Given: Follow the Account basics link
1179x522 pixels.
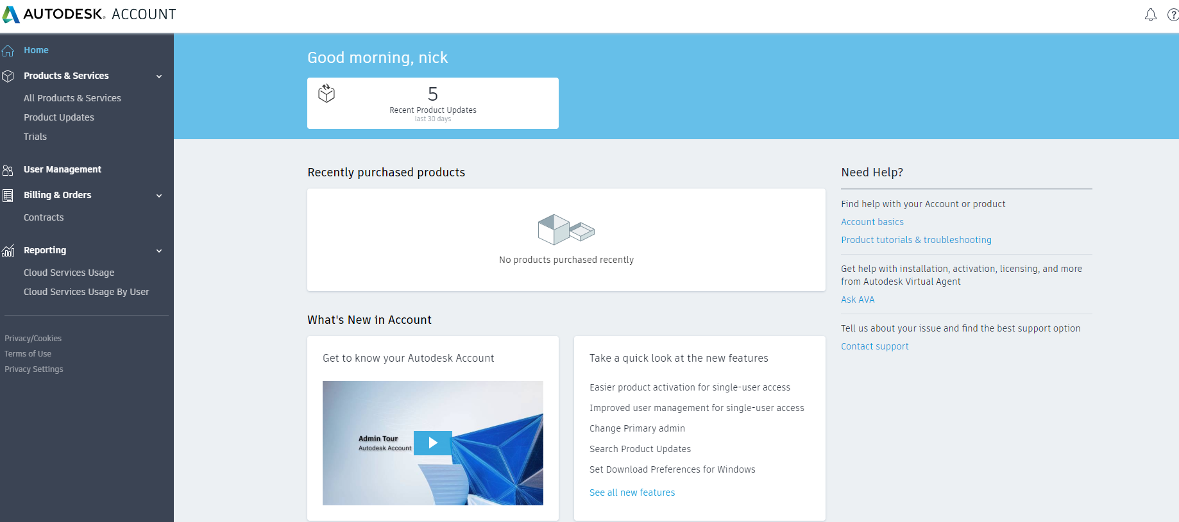Looking at the screenshot, I should click(x=872, y=222).
